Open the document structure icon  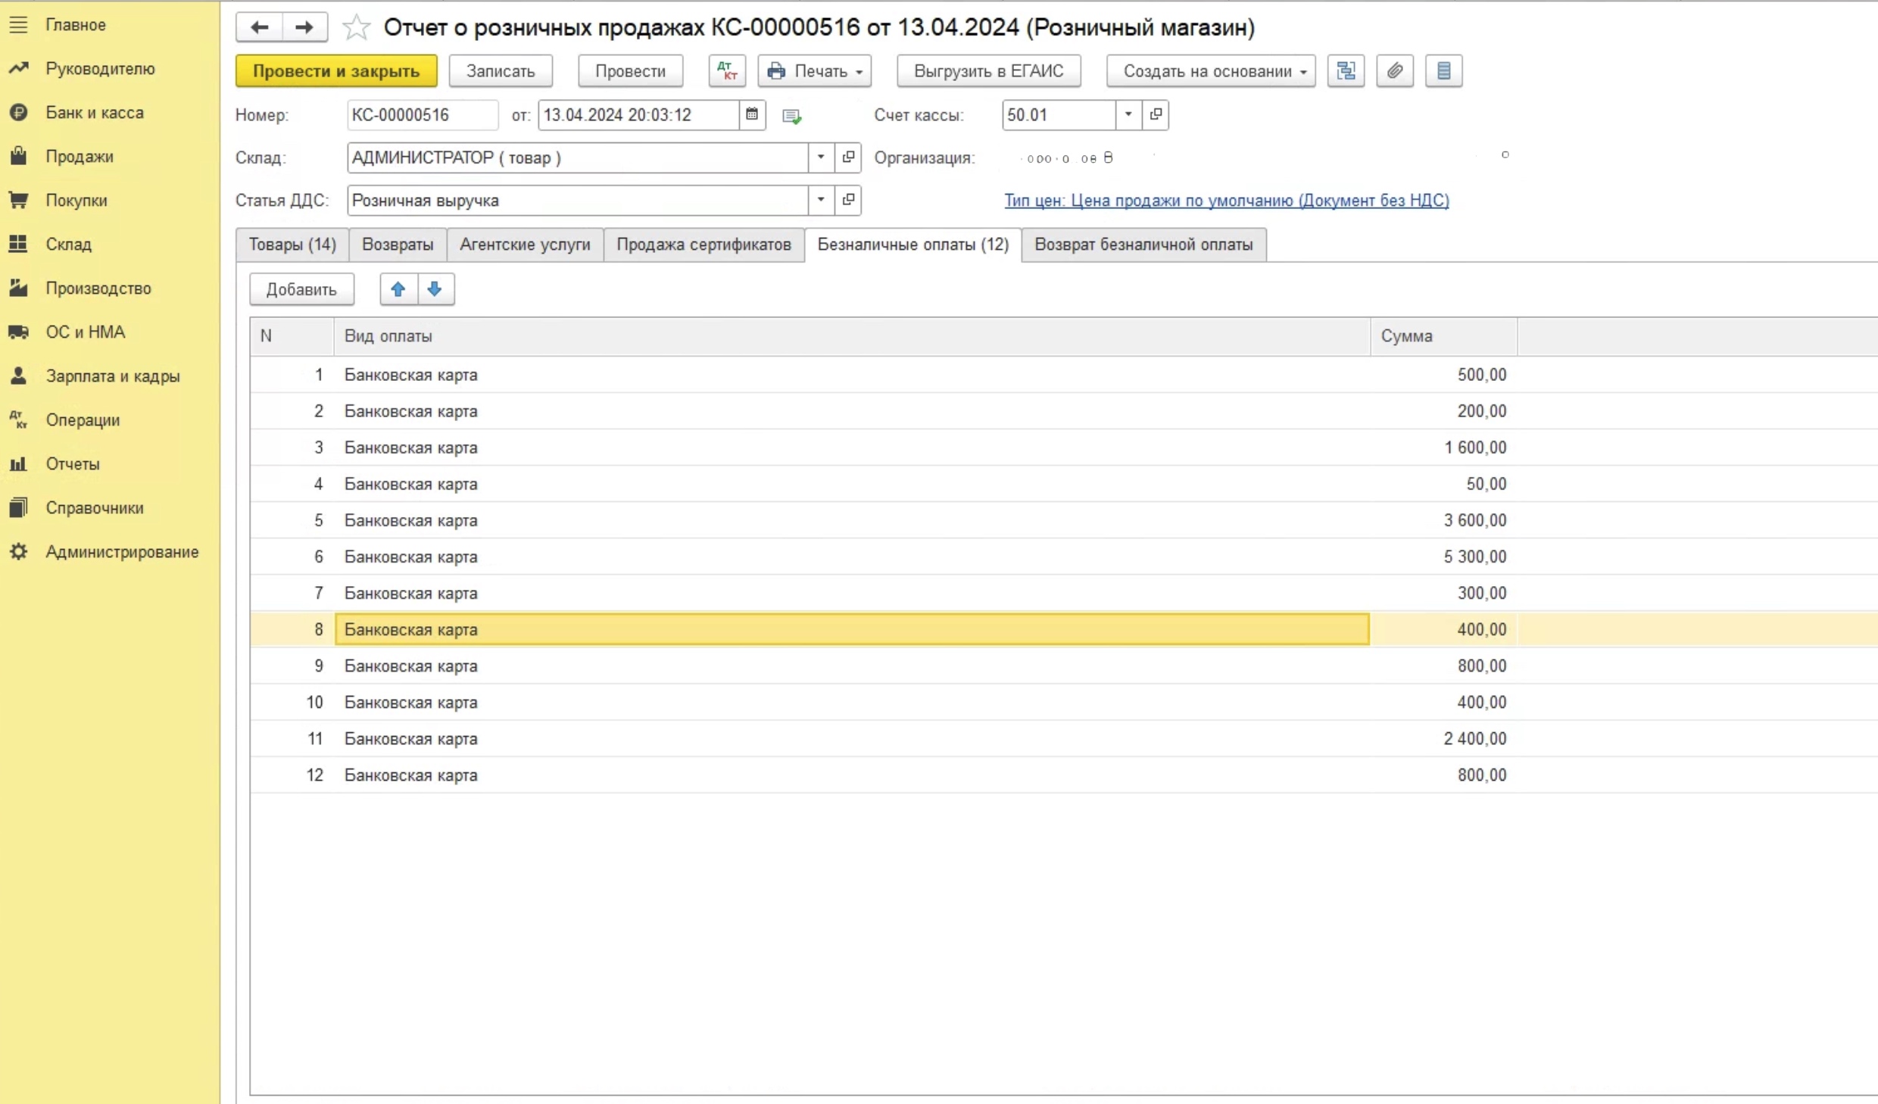(1346, 71)
